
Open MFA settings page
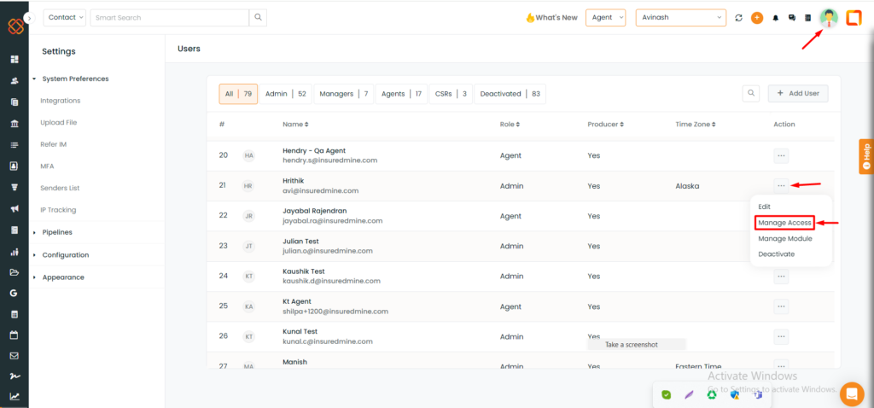[48, 166]
